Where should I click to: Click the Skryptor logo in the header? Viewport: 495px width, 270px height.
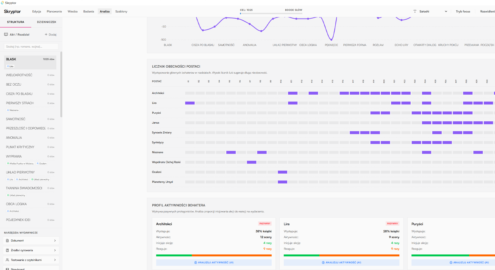(x=12, y=12)
